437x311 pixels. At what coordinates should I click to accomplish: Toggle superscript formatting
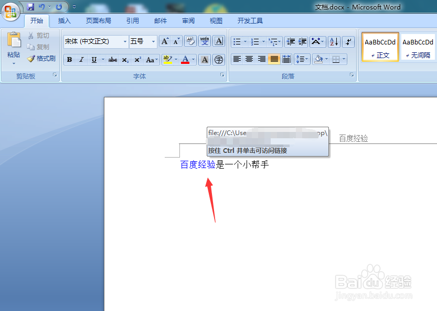137,60
